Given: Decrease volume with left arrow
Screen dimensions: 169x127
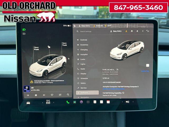Looking at the screenshot, I should 122,102.
